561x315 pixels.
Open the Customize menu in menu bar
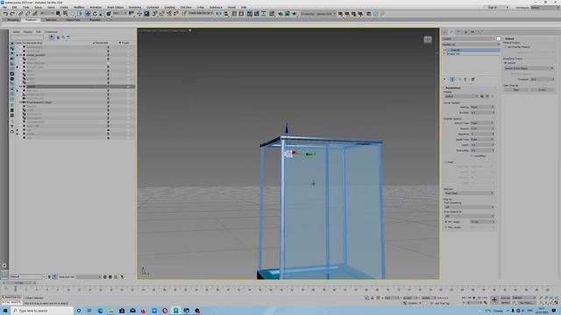click(x=153, y=7)
